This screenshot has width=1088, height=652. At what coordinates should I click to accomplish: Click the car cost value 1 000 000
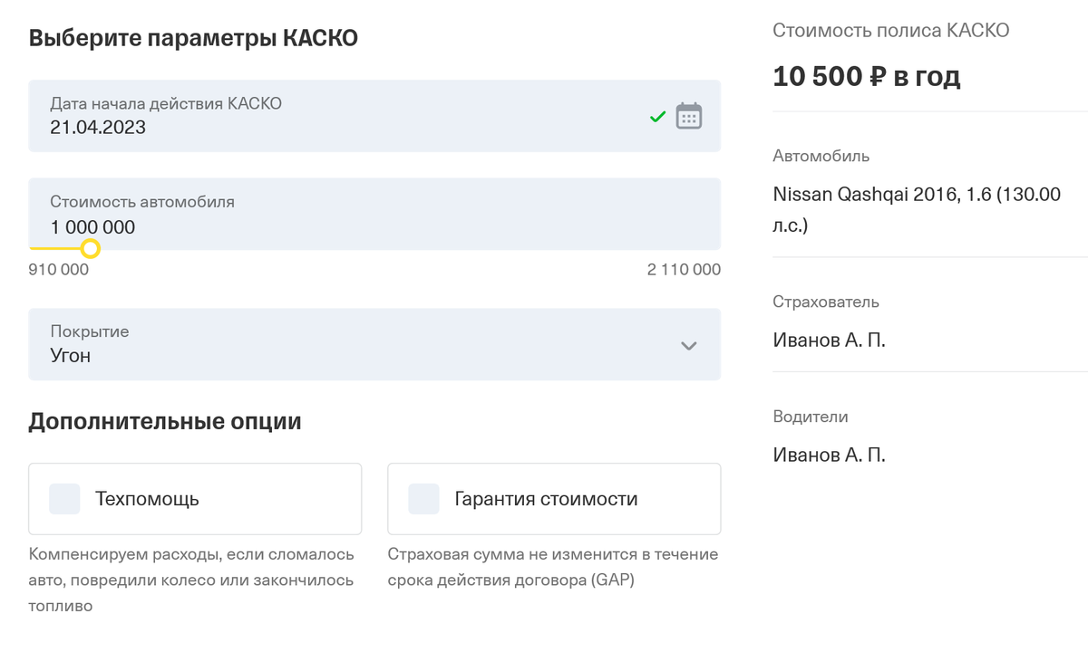tap(92, 227)
